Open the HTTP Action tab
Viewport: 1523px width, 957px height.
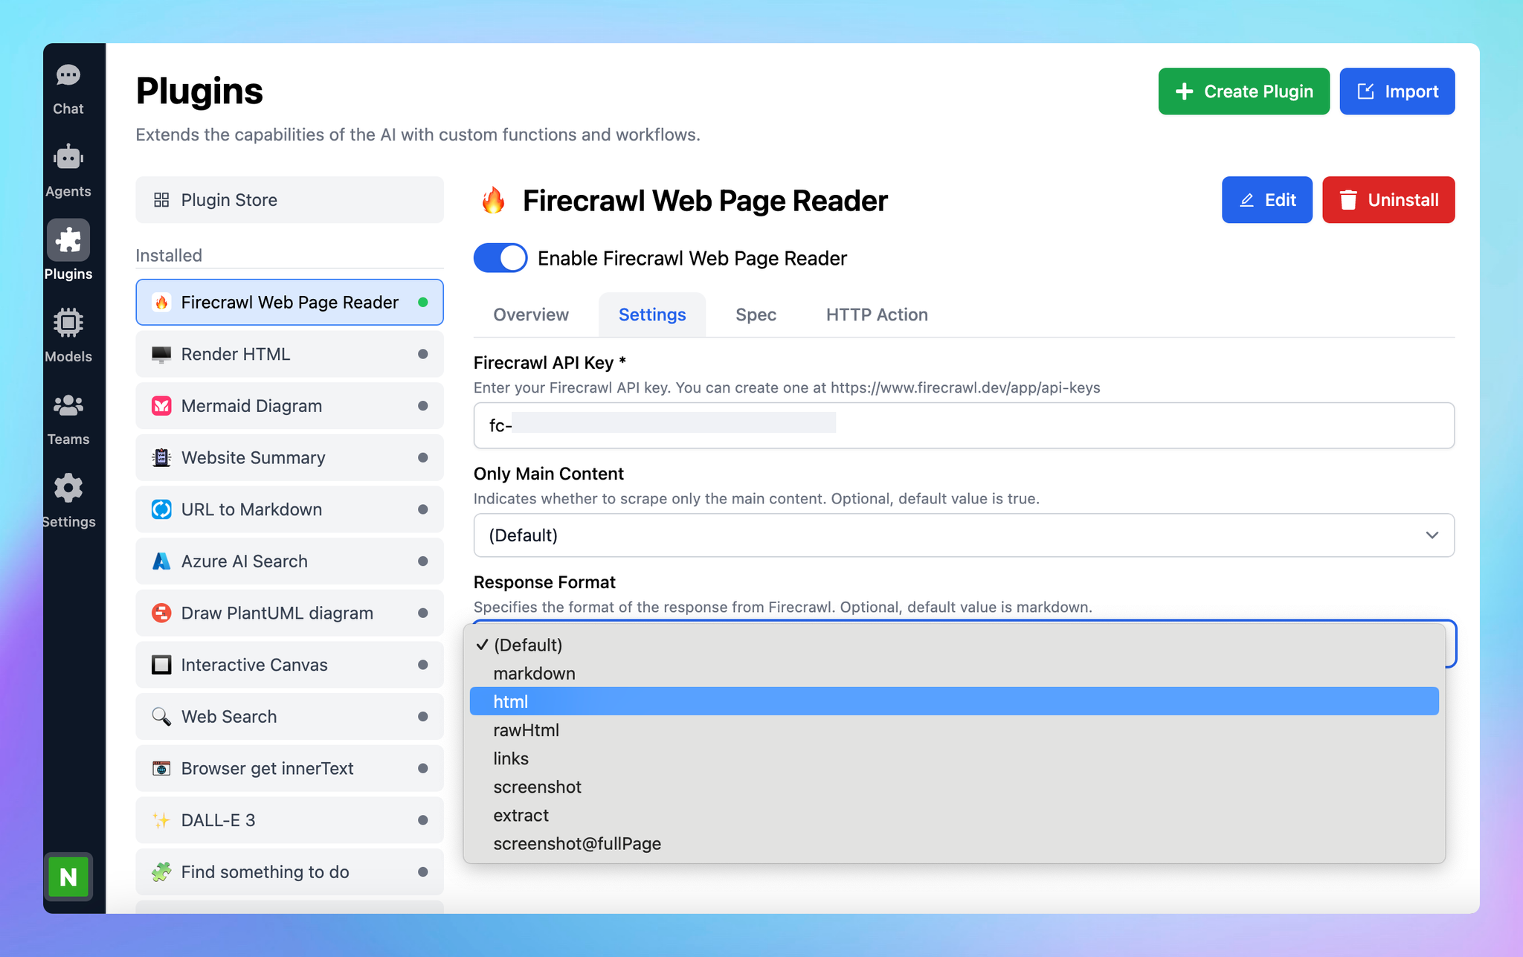(877, 315)
